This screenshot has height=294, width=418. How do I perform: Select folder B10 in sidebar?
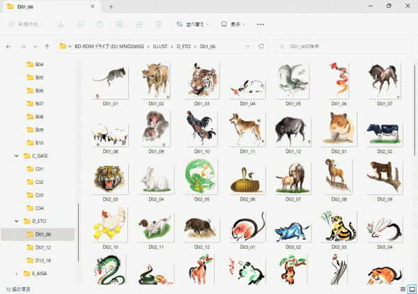tap(38, 143)
